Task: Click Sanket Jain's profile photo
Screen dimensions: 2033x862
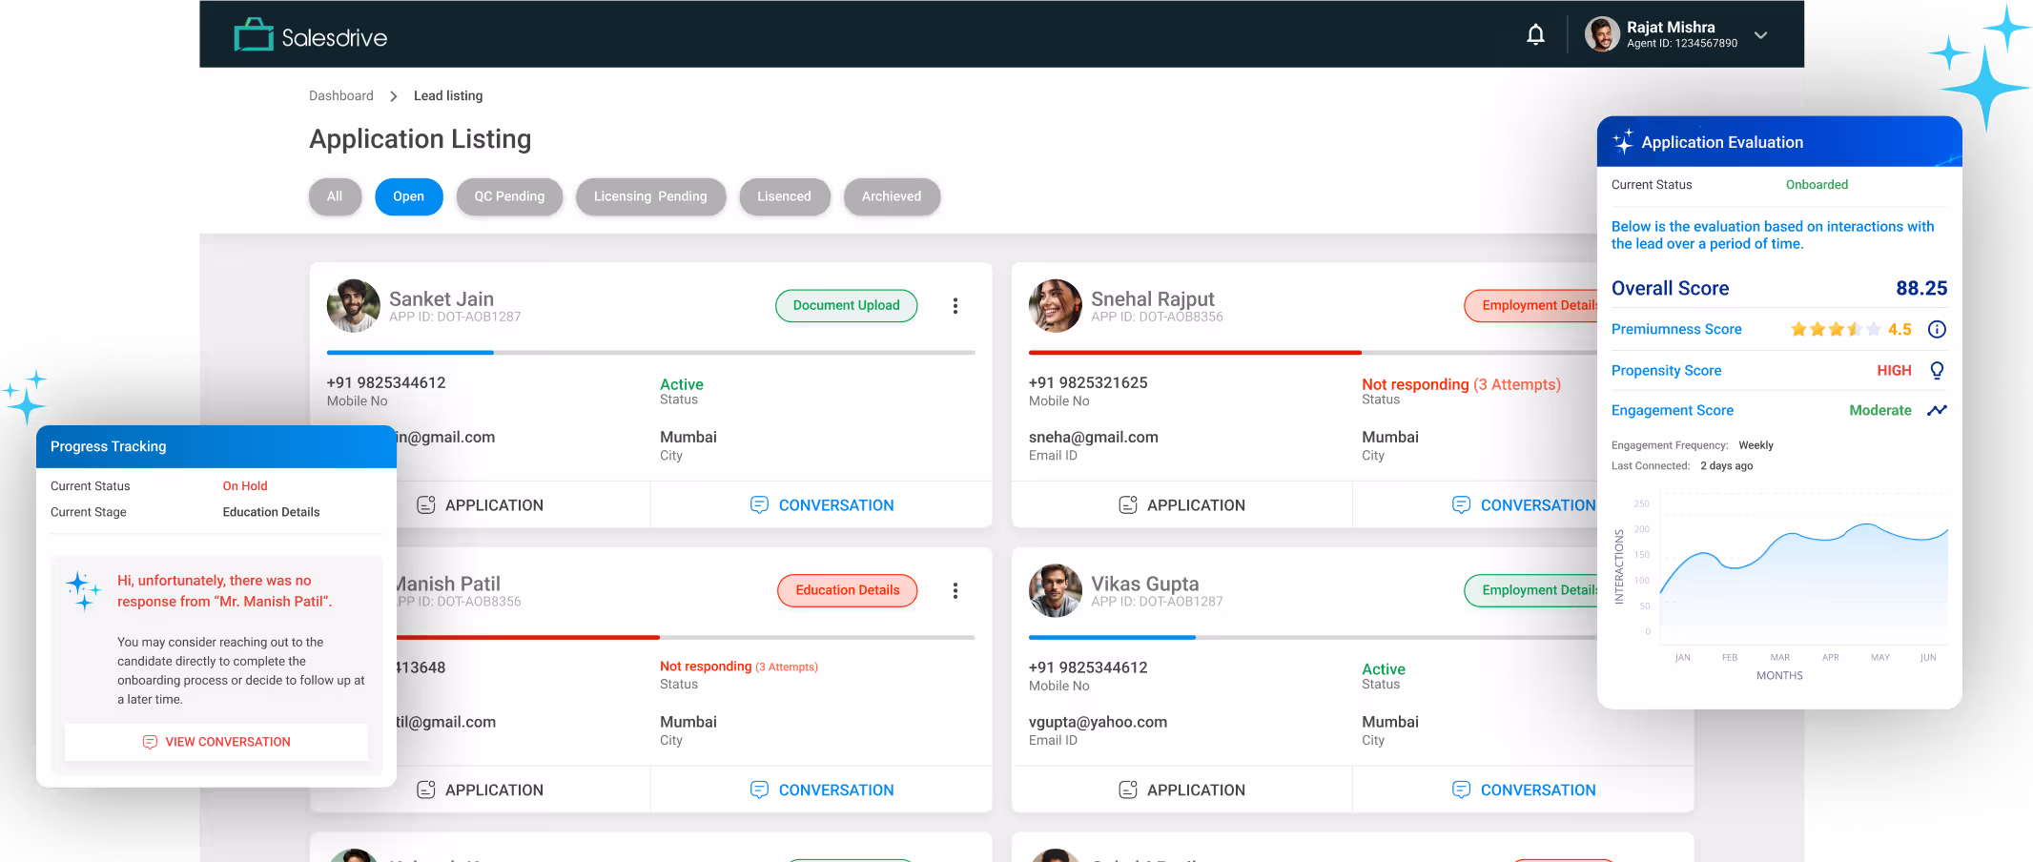Action: click(x=354, y=305)
